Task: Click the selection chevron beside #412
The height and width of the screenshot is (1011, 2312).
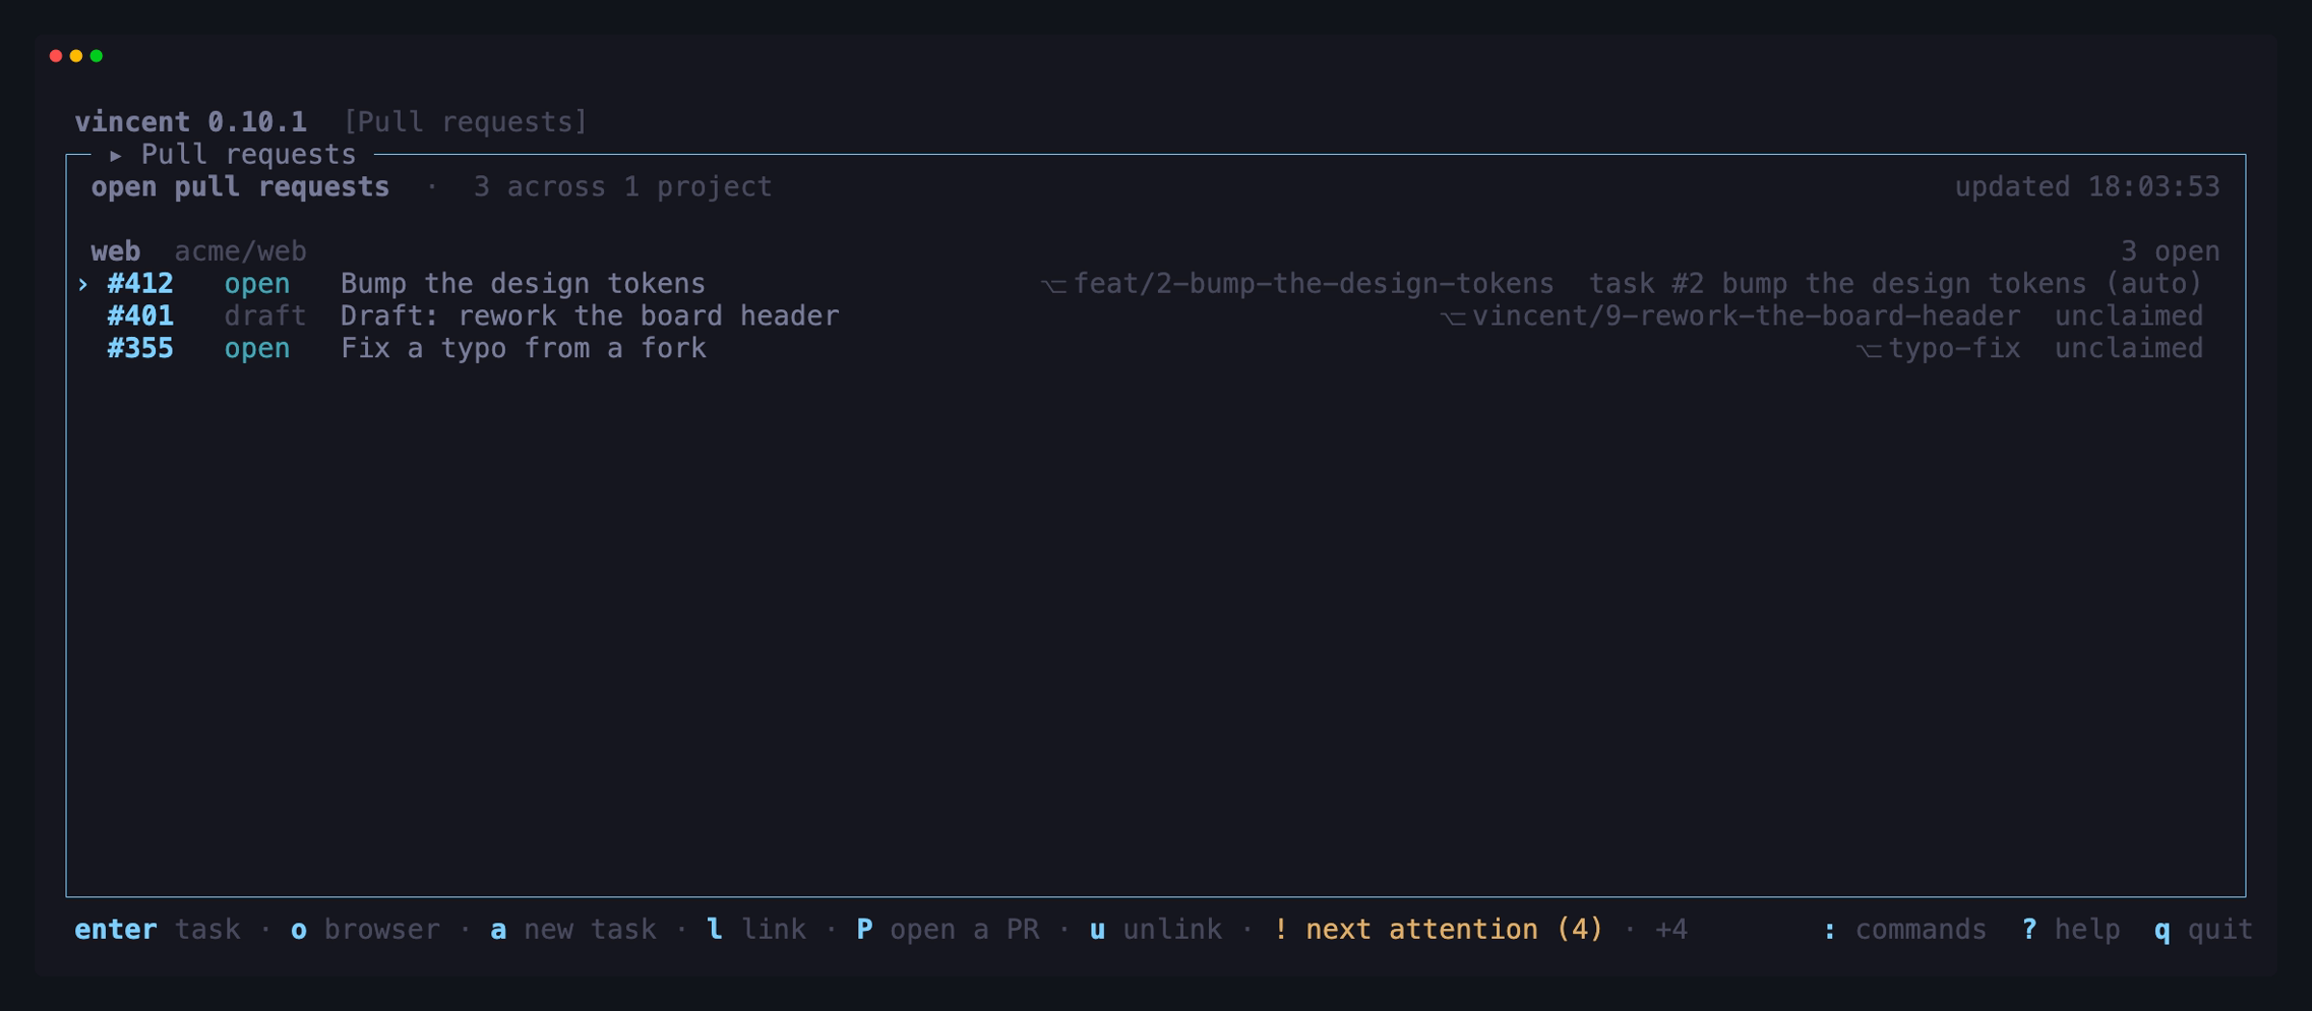Action: pos(83,284)
